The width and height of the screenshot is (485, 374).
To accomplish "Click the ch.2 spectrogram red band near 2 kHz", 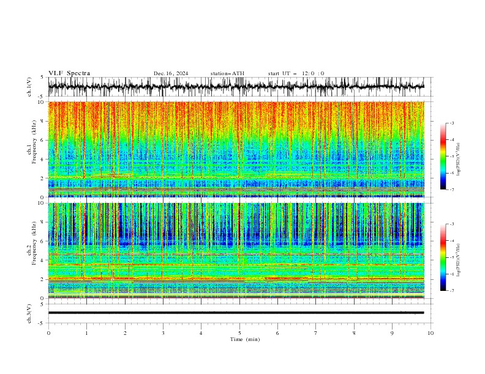I will 236,279.
